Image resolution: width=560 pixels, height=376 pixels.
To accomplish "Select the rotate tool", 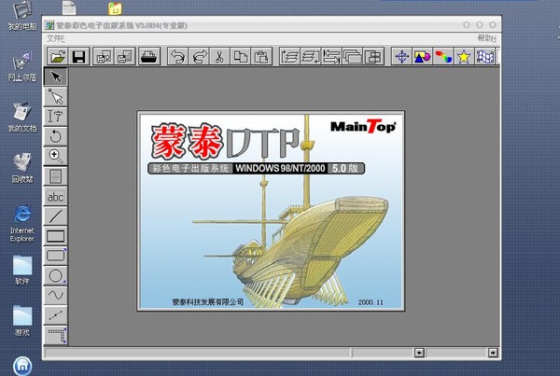I will pos(55,136).
